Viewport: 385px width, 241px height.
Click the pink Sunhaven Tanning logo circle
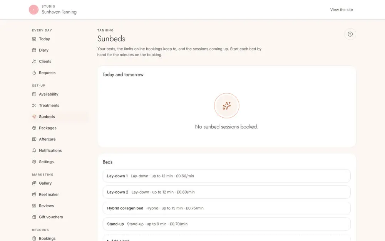[33, 10]
